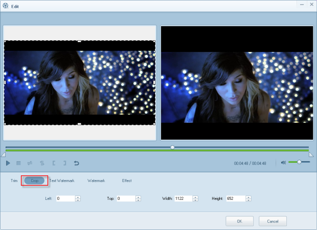This screenshot has width=317, height=230.
Task: Switch to the Trim tab
Action: point(14,181)
